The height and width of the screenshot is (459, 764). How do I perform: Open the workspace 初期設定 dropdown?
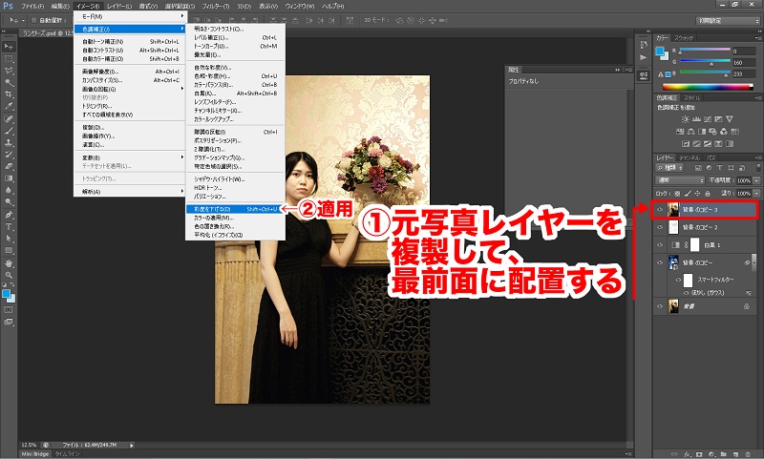pos(728,20)
